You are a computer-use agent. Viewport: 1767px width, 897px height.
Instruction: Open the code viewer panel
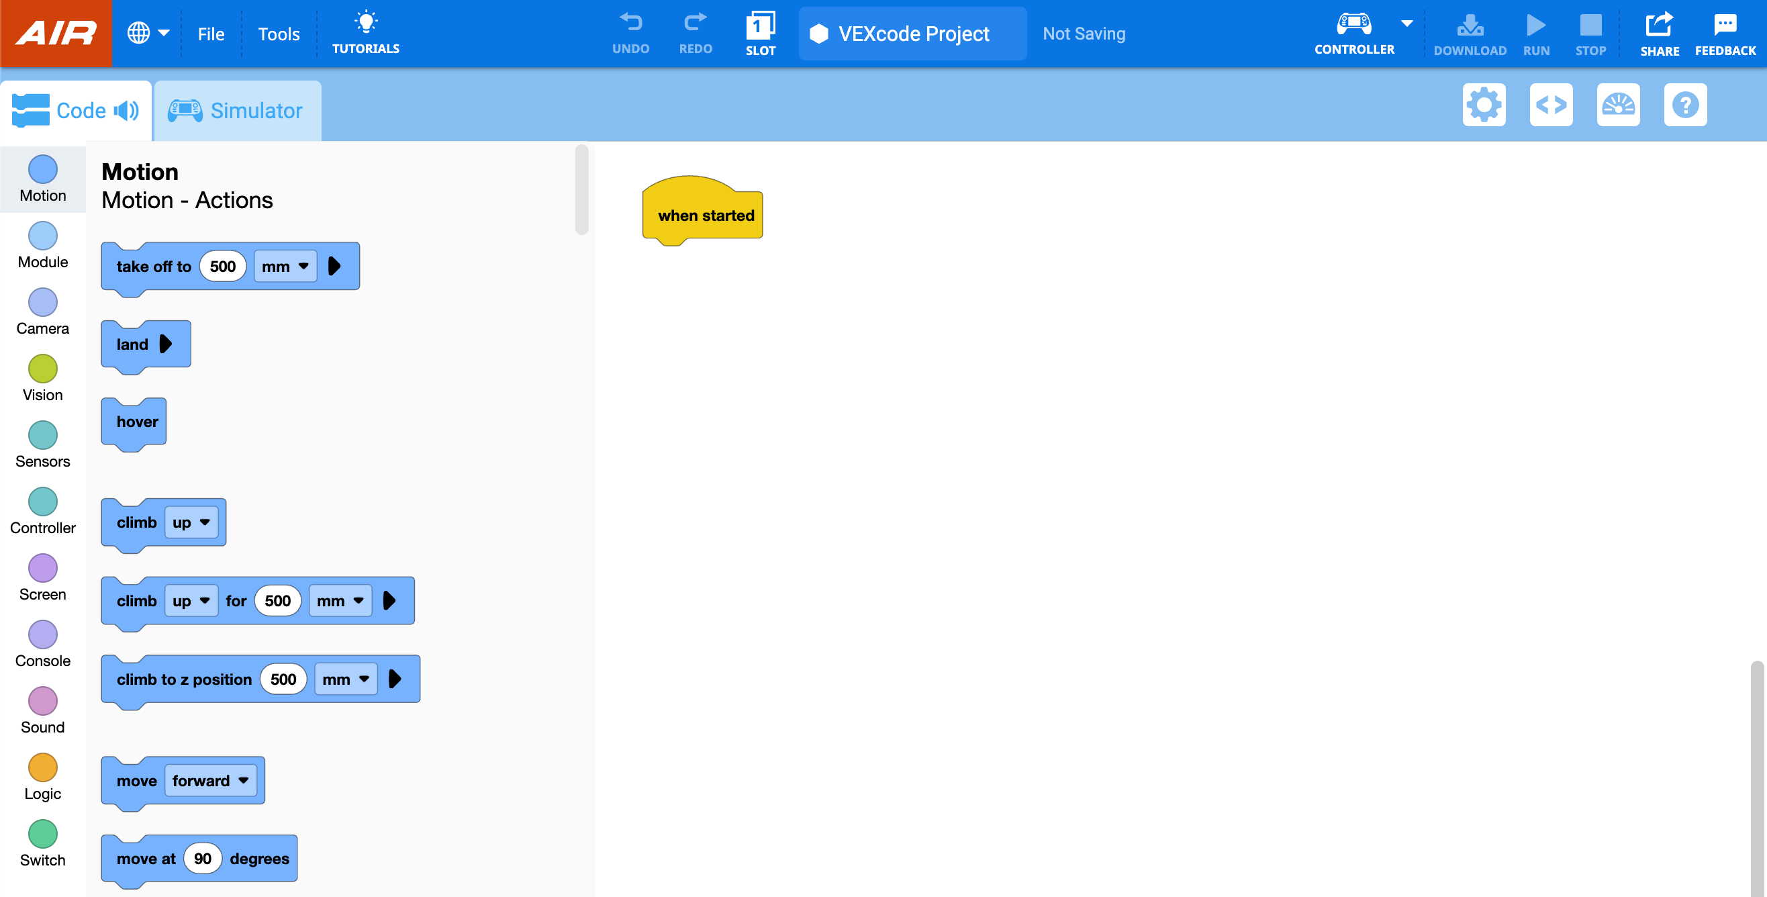click(1551, 105)
